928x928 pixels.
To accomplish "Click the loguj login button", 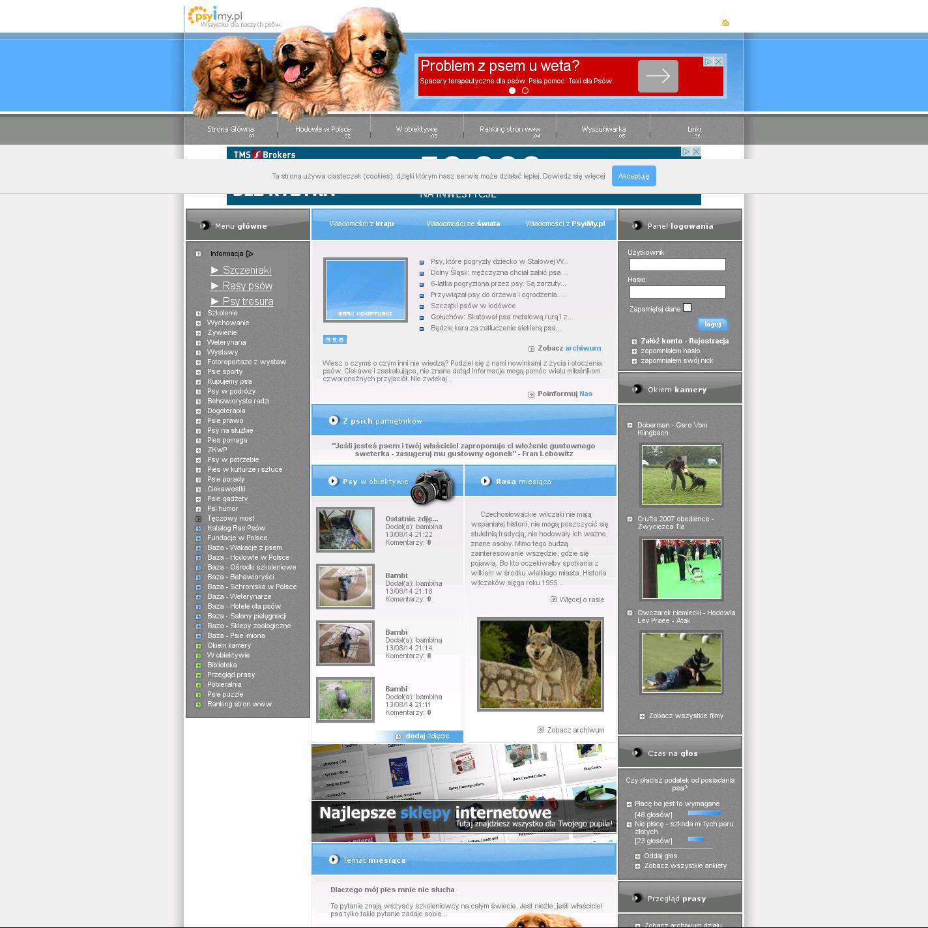I will click(x=712, y=324).
